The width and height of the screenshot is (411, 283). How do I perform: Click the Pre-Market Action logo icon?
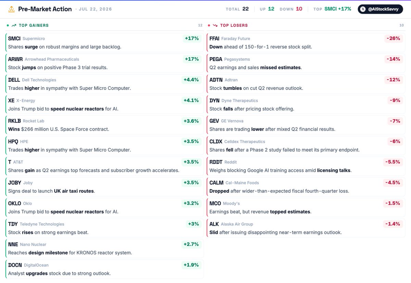point(11,9)
